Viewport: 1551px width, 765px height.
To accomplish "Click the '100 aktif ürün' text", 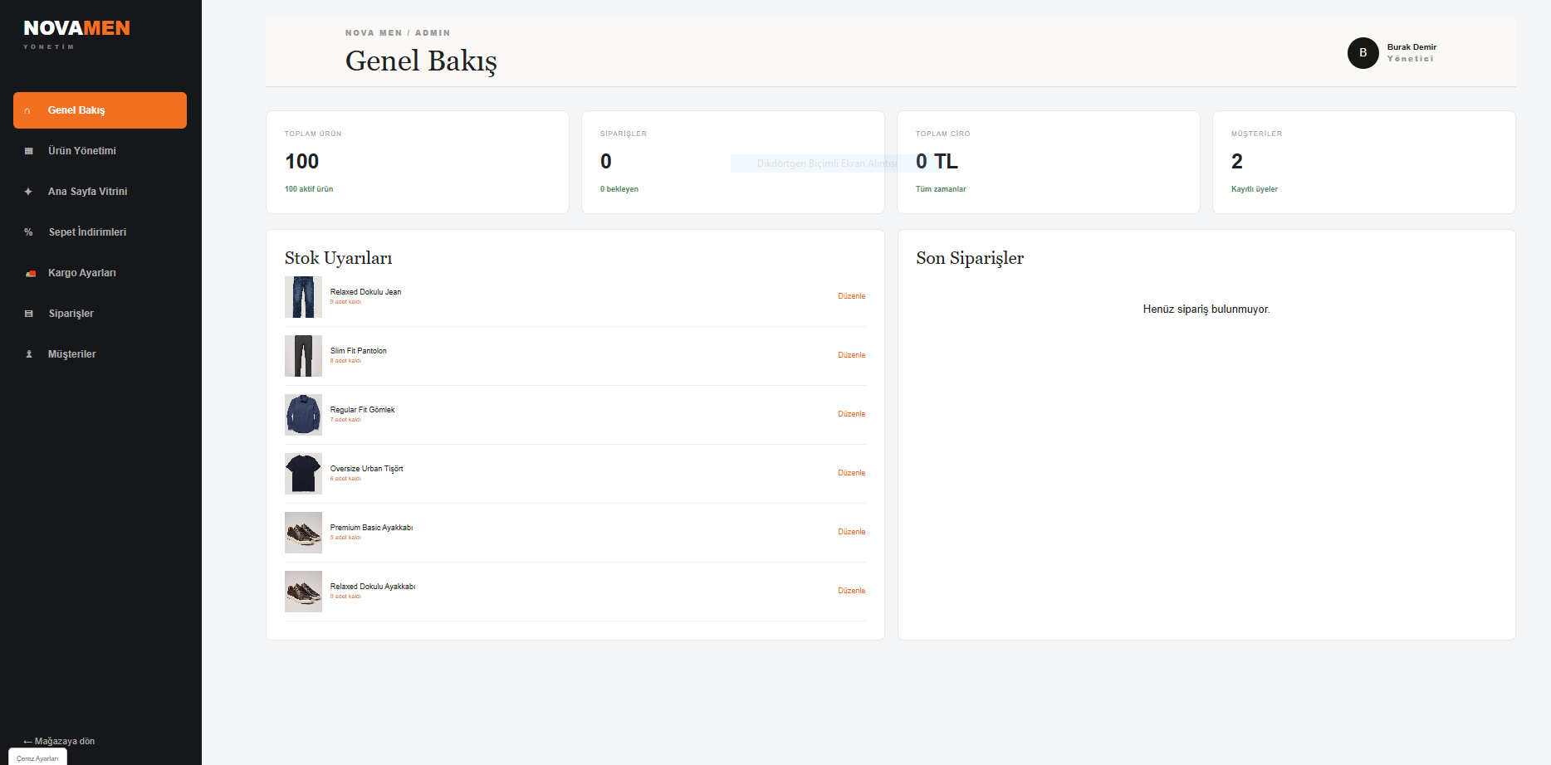I will point(309,189).
